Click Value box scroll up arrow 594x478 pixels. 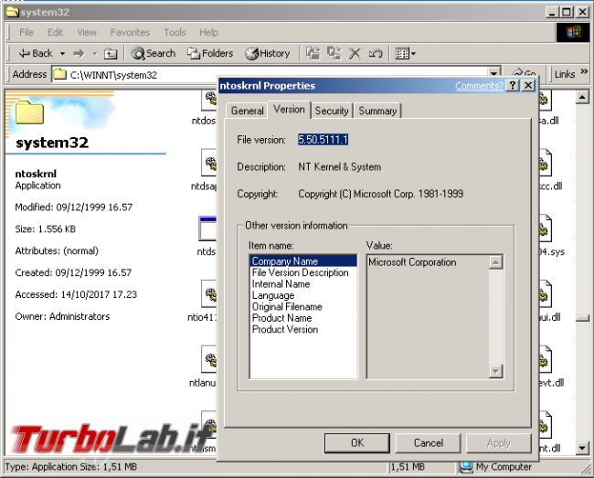click(x=495, y=262)
